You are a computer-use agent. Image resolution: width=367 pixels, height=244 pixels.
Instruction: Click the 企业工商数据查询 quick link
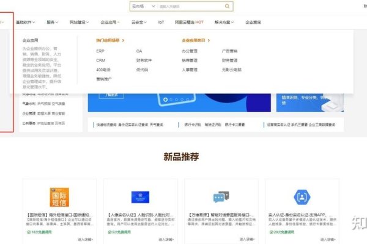pyautogui.click(x=322, y=124)
